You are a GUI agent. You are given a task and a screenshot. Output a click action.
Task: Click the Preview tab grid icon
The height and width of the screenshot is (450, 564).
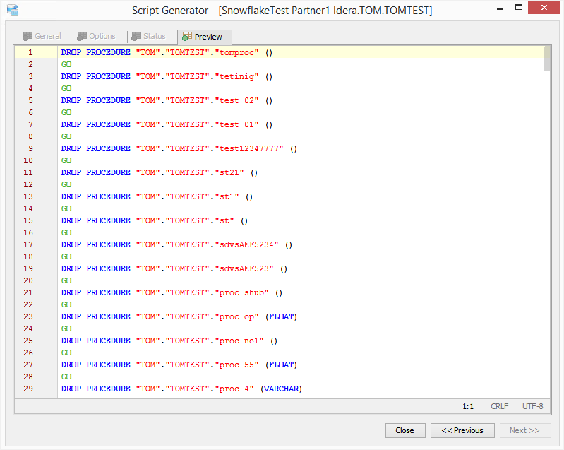pos(187,36)
